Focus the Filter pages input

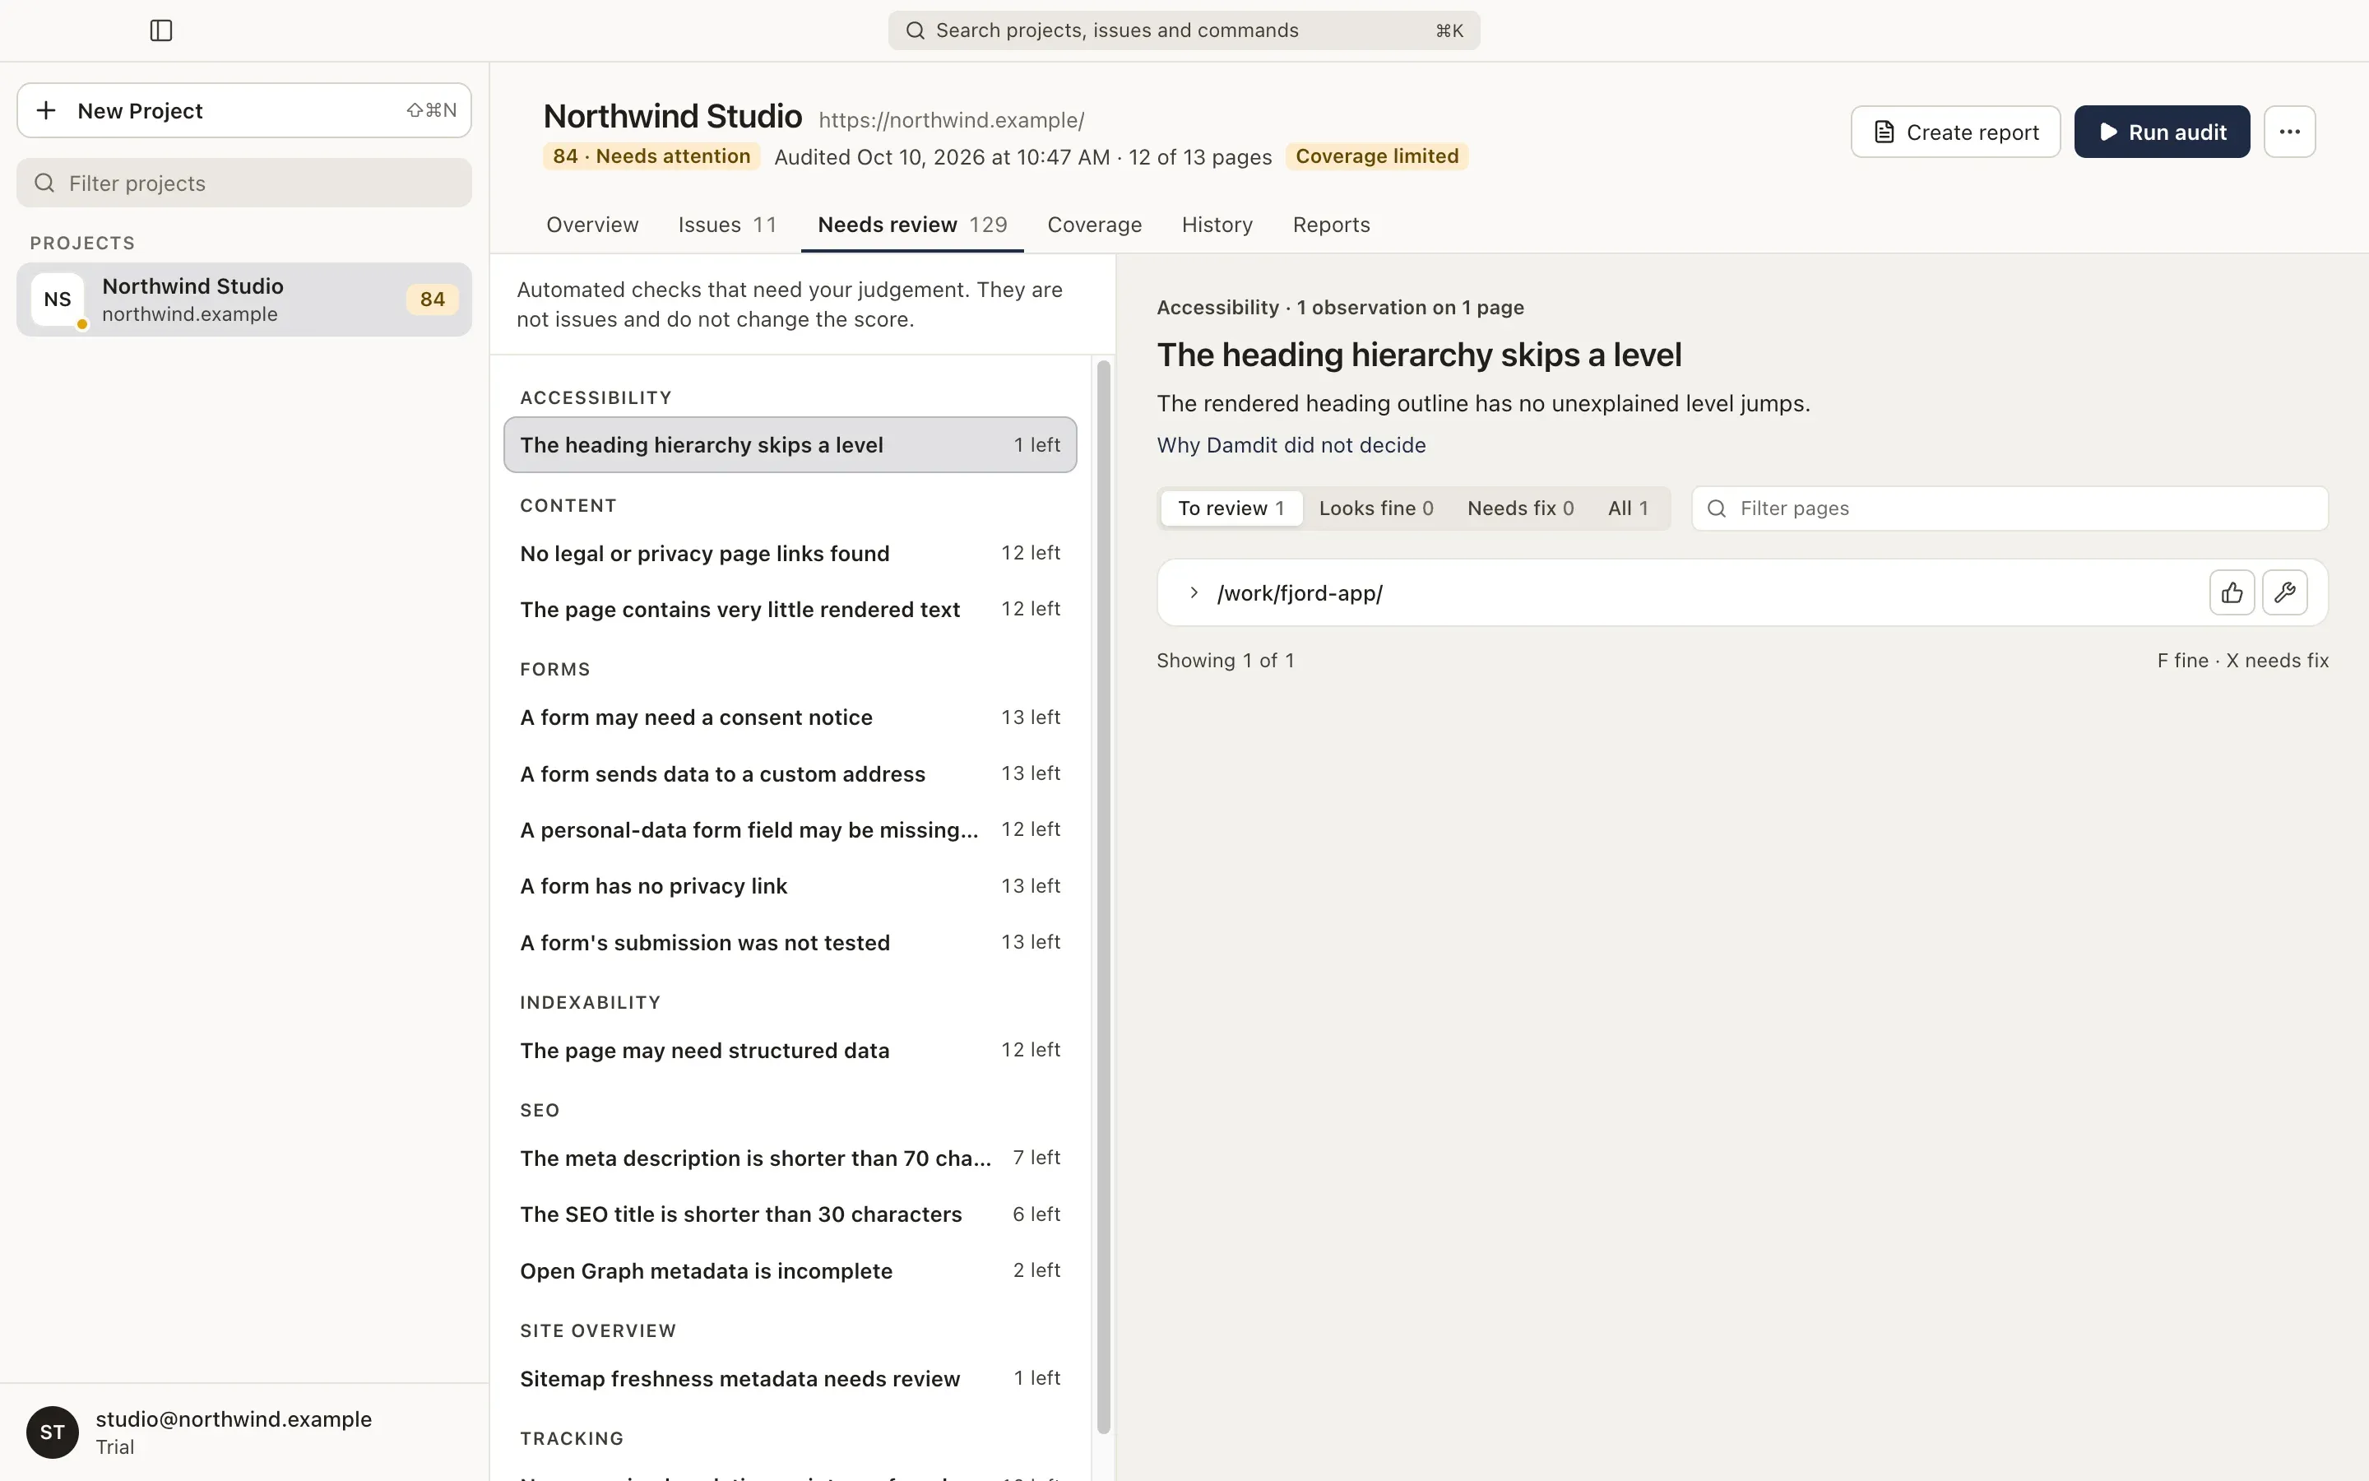(2010, 508)
